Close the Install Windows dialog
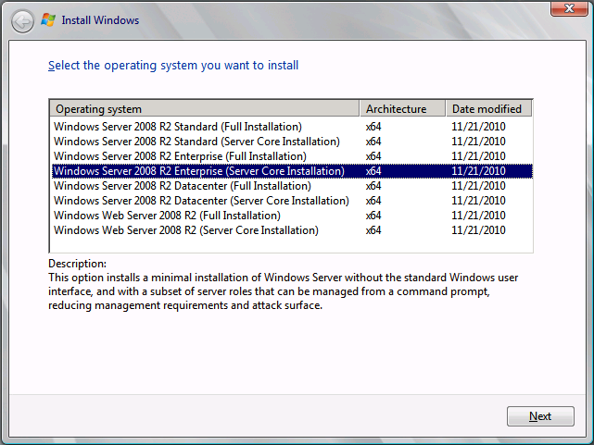Image resolution: width=594 pixels, height=445 pixels. point(566,8)
